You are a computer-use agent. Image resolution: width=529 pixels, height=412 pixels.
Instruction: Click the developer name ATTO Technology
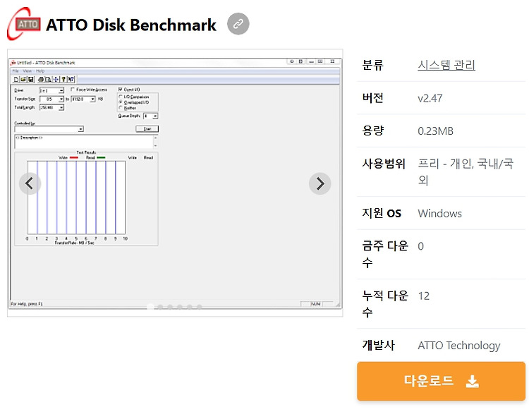(x=459, y=346)
